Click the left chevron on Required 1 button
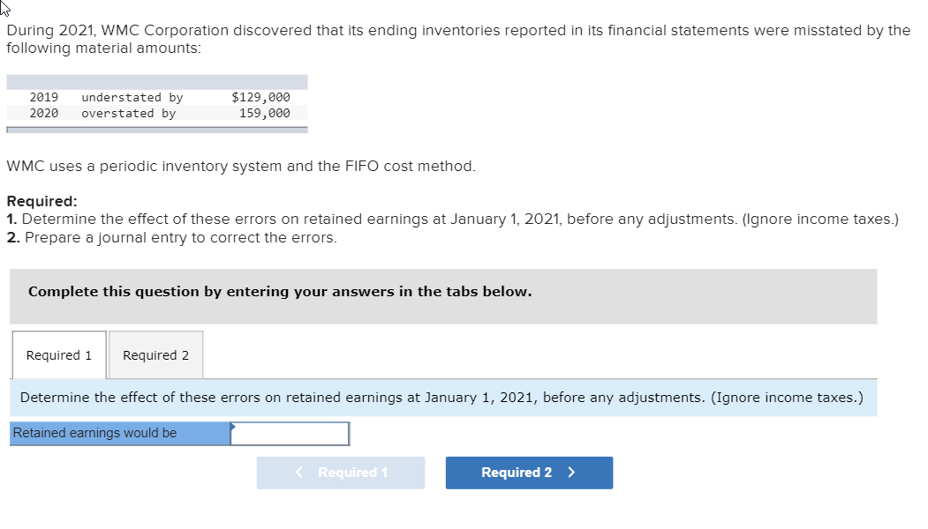The width and height of the screenshot is (928, 529). click(x=300, y=473)
